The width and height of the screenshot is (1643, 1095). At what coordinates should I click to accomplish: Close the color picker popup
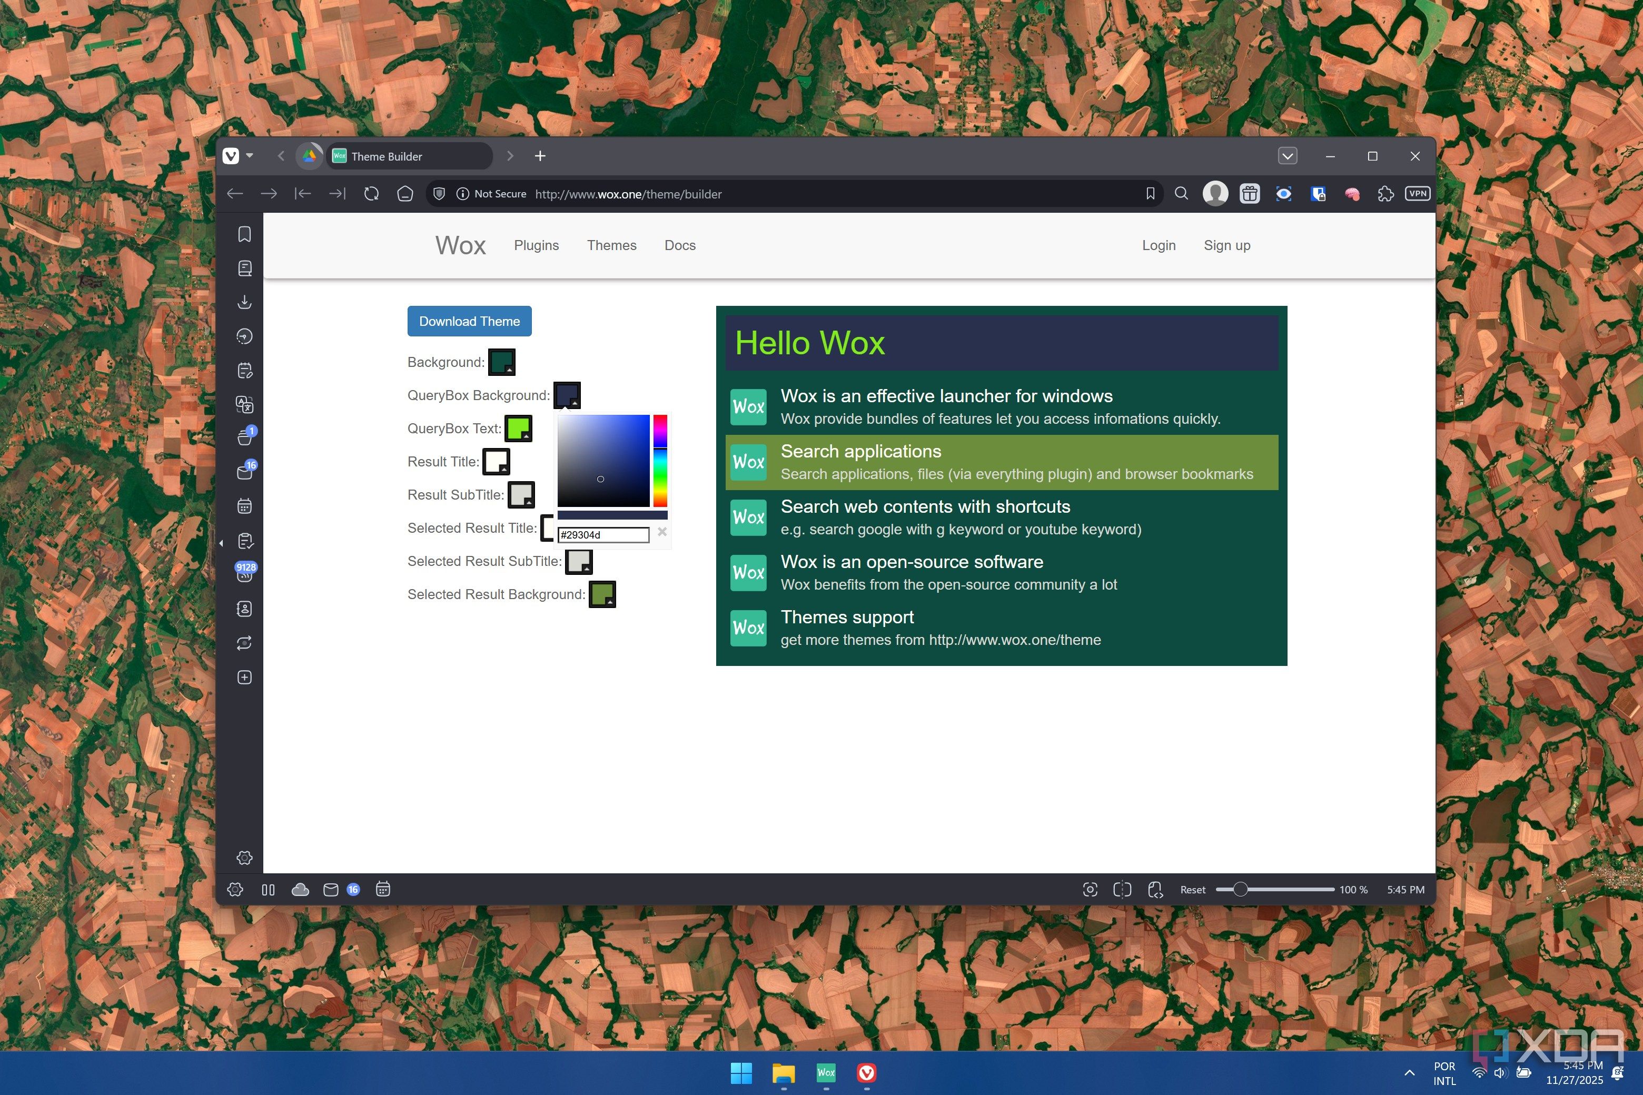coord(662,532)
